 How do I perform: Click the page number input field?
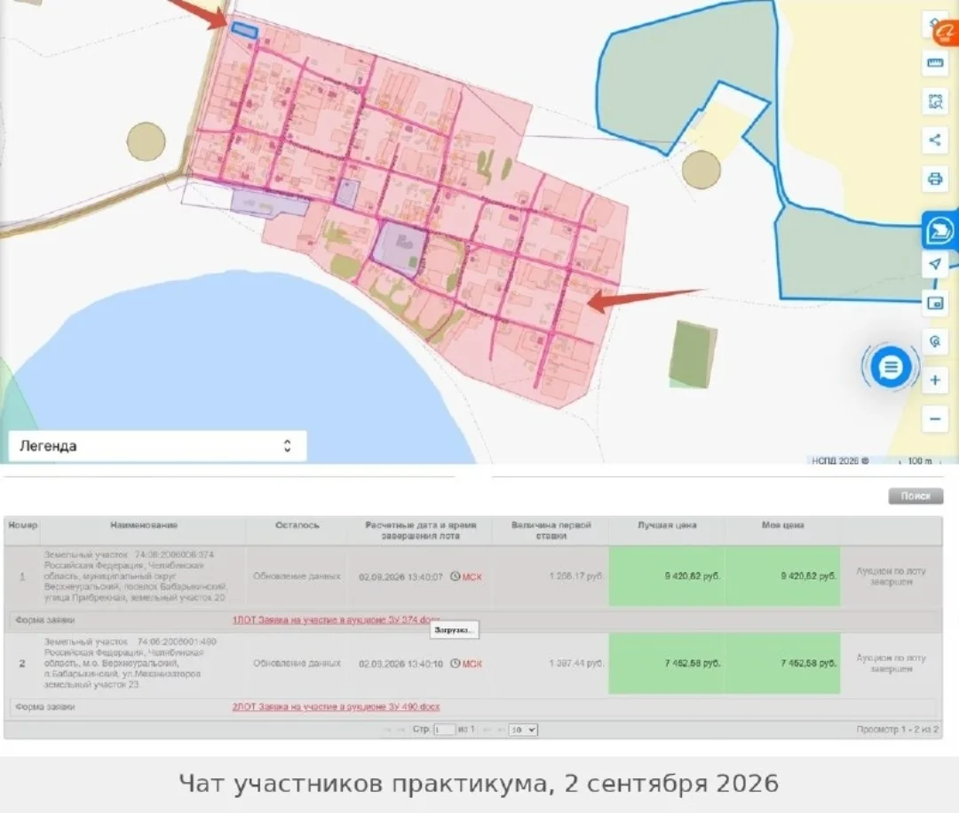click(445, 729)
